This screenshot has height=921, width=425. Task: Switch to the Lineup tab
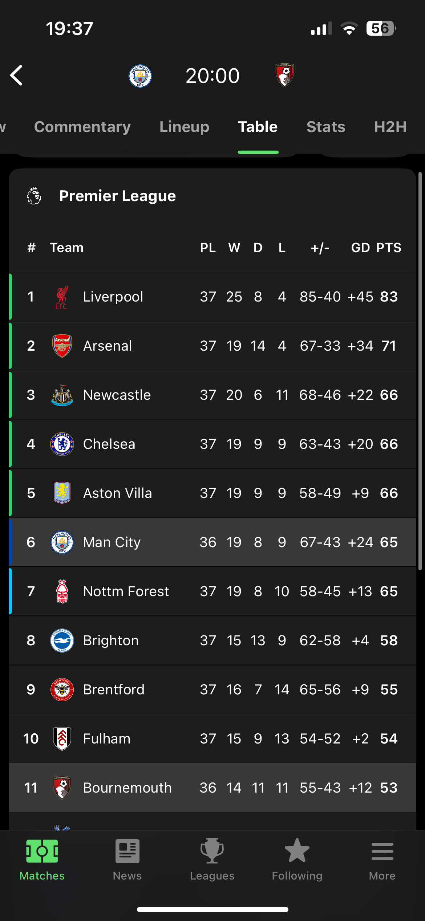pyautogui.click(x=185, y=127)
